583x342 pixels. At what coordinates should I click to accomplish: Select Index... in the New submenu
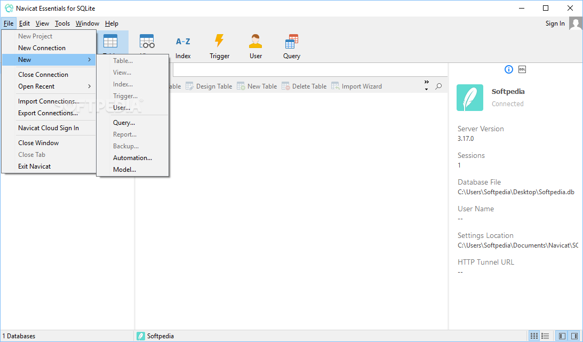[x=133, y=84]
